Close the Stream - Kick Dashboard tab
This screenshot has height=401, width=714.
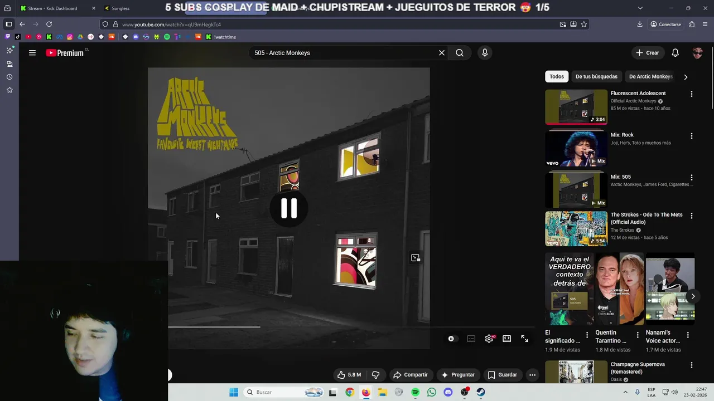[93, 8]
